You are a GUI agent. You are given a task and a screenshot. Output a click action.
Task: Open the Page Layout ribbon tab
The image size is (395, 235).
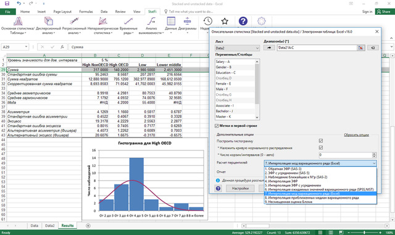click(x=62, y=12)
